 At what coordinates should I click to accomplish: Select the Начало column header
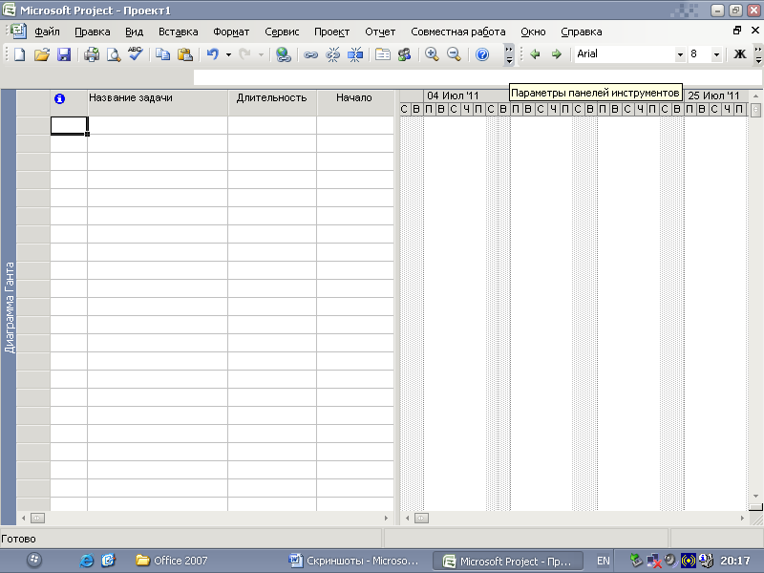click(354, 103)
